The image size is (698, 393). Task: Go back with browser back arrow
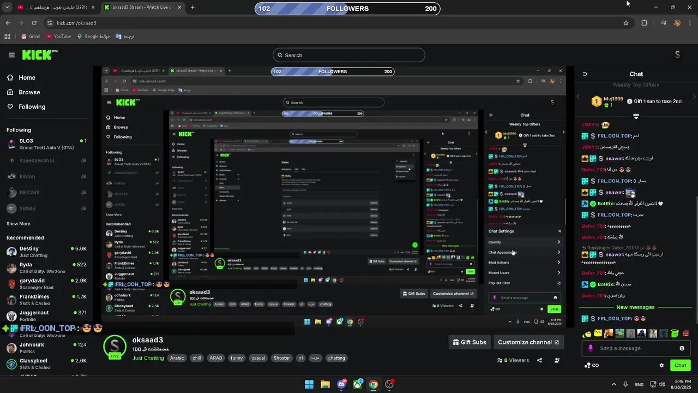click(x=8, y=23)
